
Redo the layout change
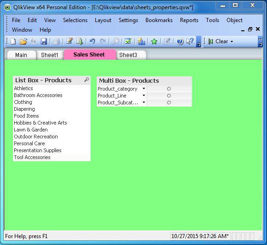coord(103,41)
